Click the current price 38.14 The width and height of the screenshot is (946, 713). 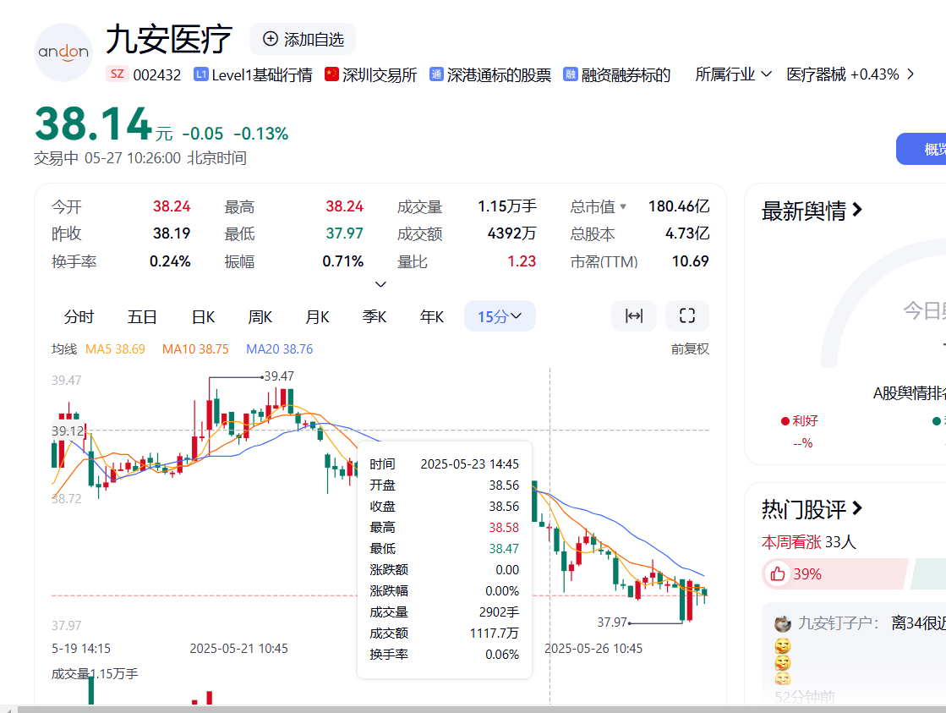(93, 123)
